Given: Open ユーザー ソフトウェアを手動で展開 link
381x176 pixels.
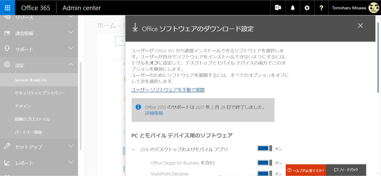Looking at the screenshot, I should pos(168,90).
